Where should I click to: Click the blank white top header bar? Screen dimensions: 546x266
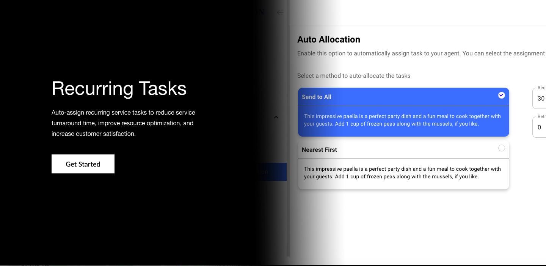pos(417,13)
